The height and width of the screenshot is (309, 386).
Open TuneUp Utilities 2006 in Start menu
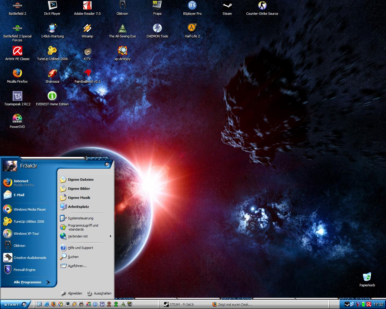29,221
